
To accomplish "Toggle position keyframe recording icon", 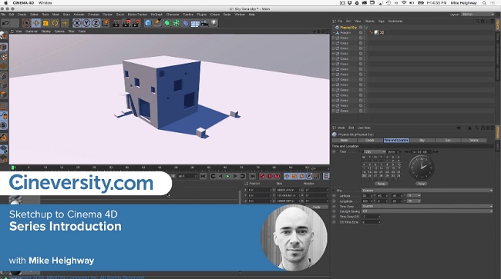I will pyautogui.click(x=287, y=176).
